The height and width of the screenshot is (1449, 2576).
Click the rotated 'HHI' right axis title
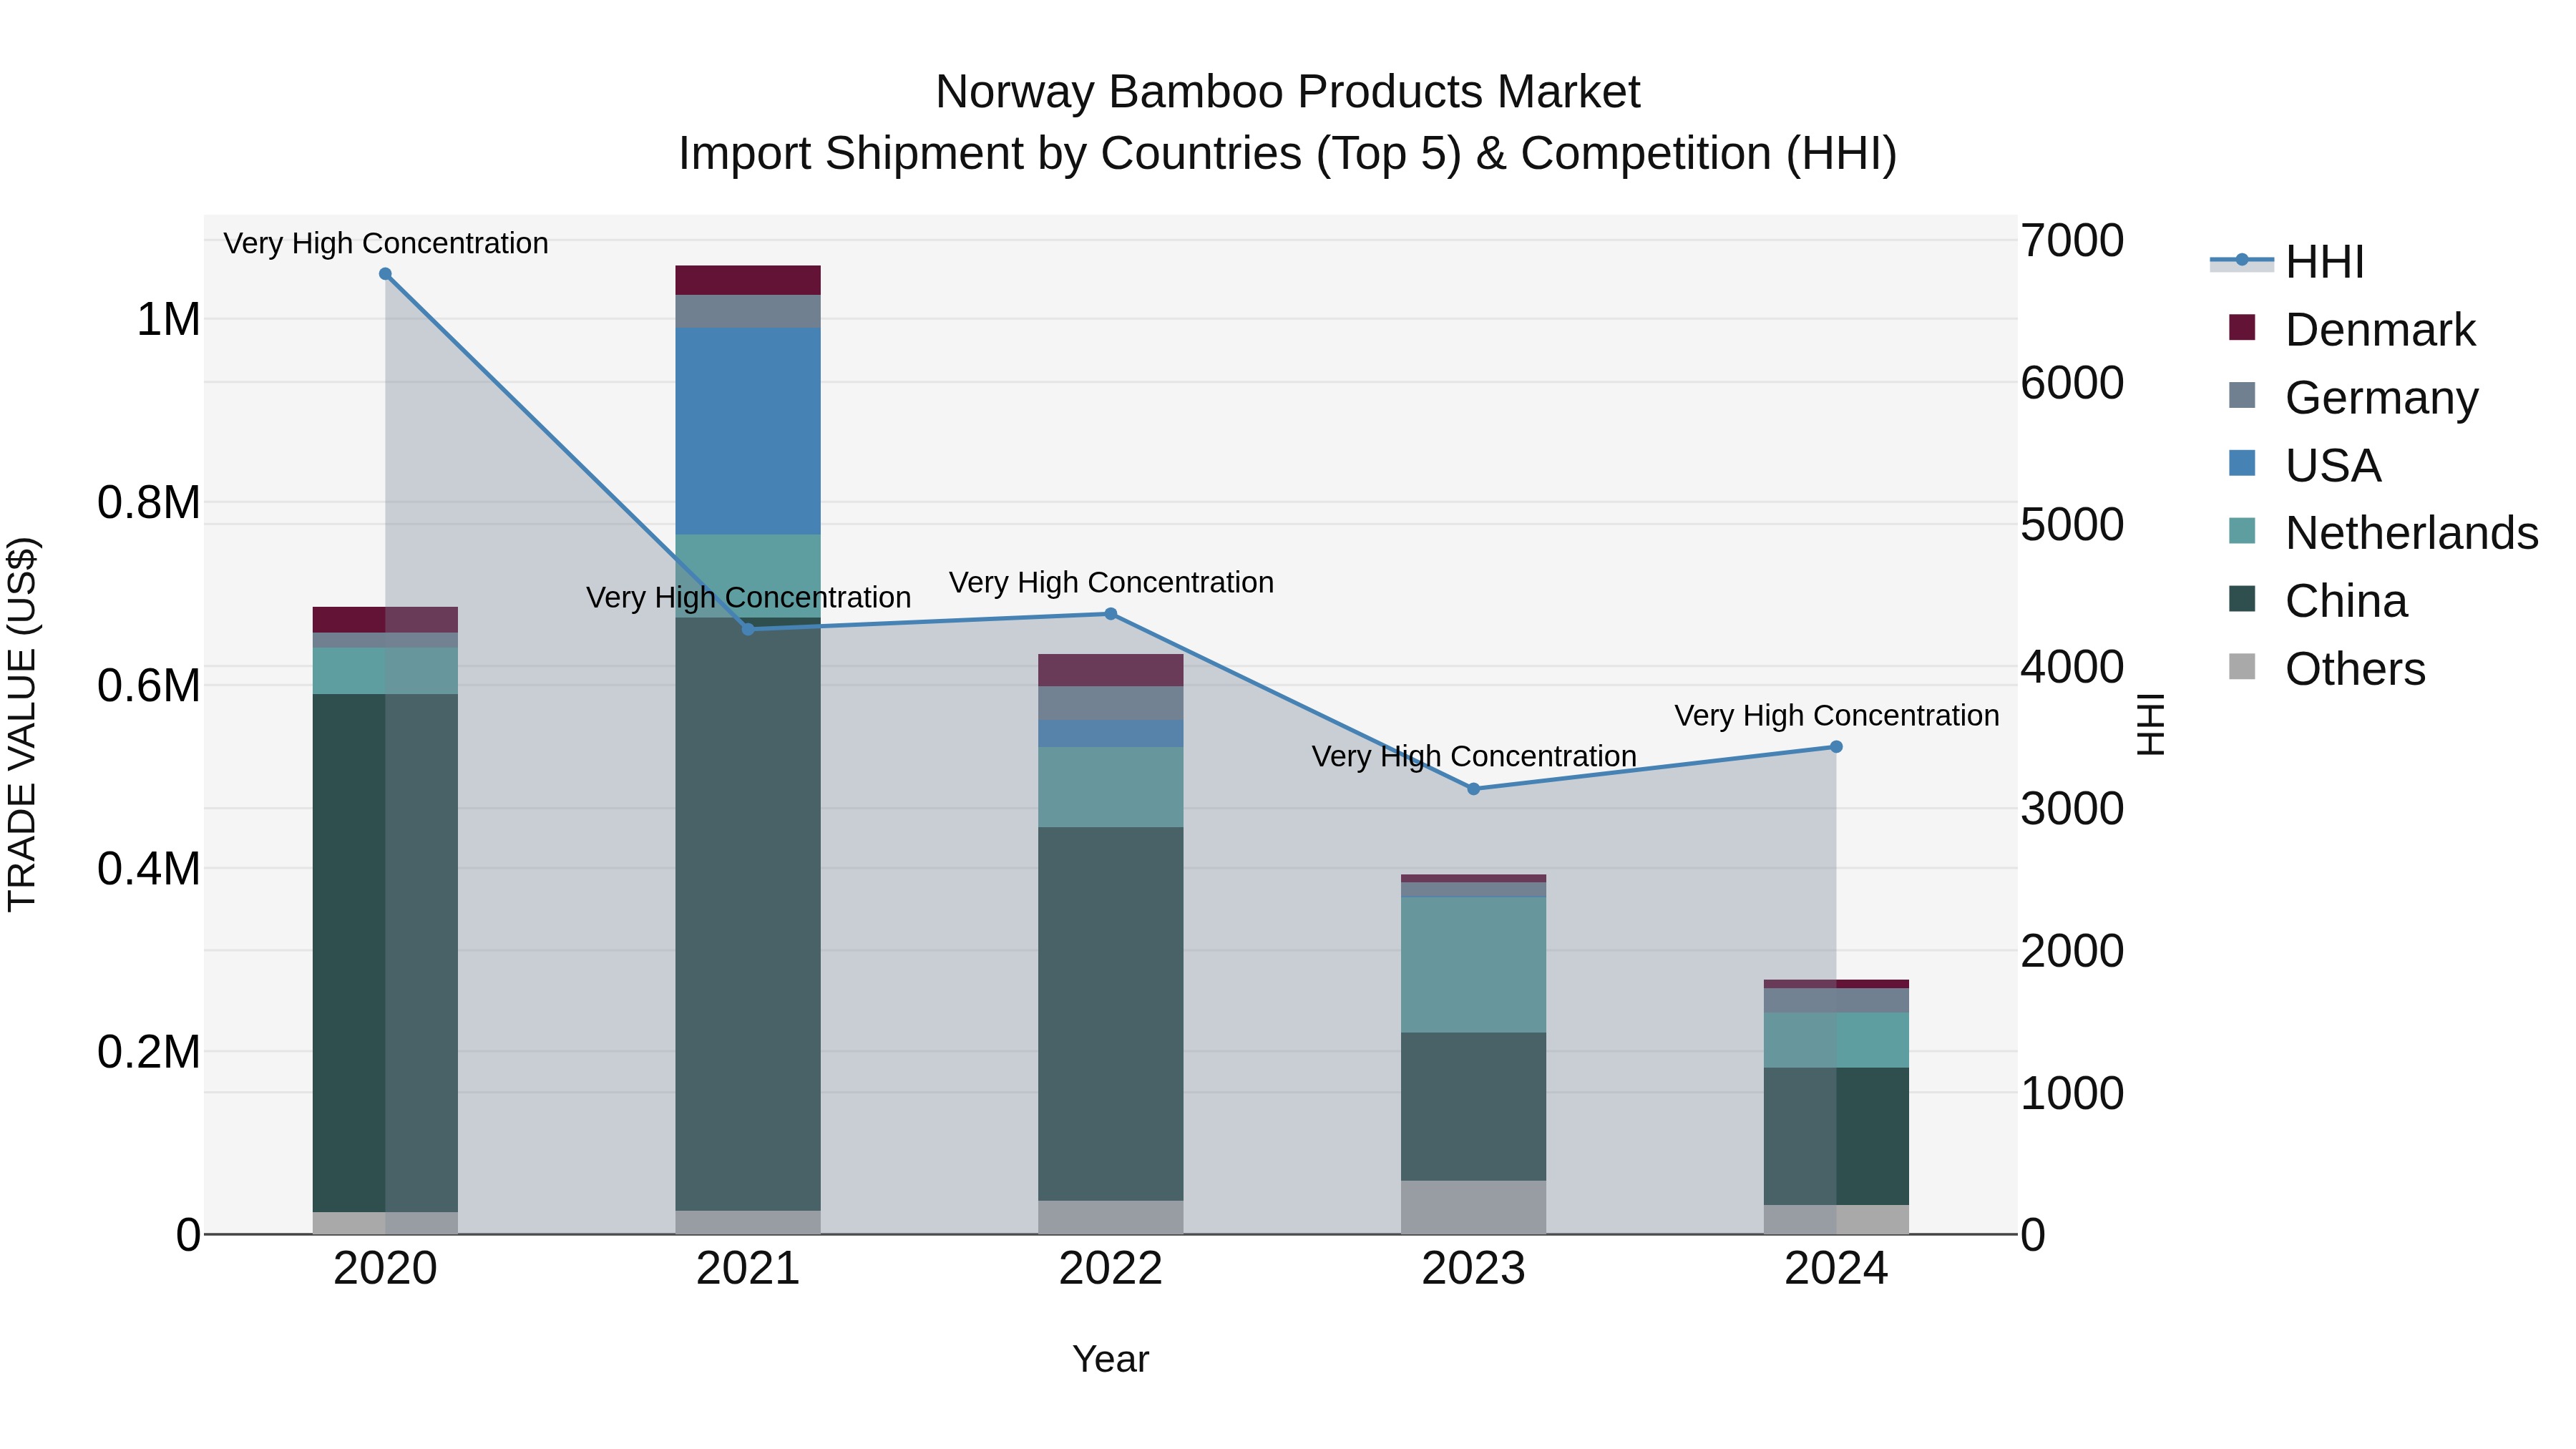(2150, 724)
